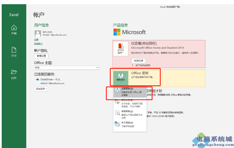The height and width of the screenshot is (148, 234).
Task: Click Microsoft Office Home and Student 2019 text
Action: [x=157, y=48]
